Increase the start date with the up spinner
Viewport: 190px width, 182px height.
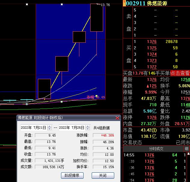[x=50, y=126]
